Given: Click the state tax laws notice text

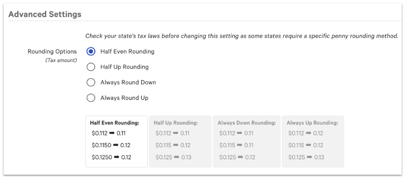Looking at the screenshot, I should click(x=241, y=36).
